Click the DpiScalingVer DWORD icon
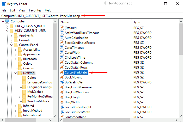The width and height of the screenshot is (183, 122). click(x=62, y=82)
